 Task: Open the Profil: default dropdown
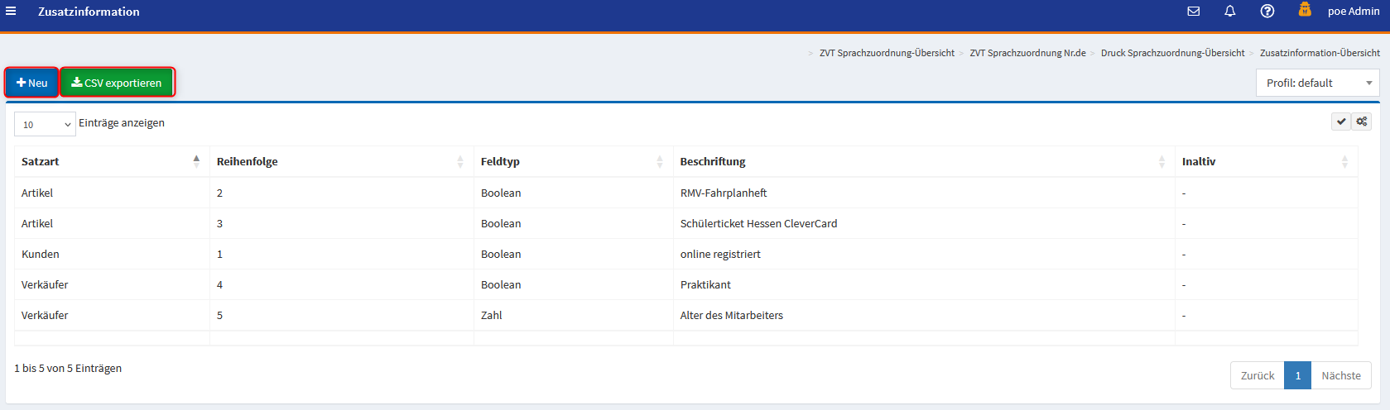[x=1317, y=83]
